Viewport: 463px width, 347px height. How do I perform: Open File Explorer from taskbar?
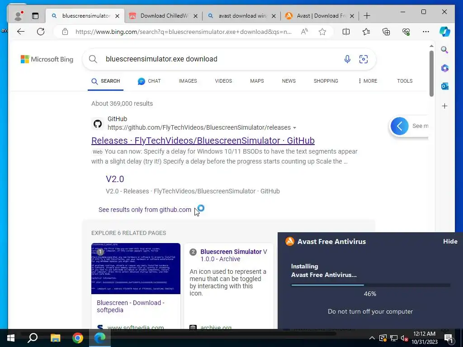click(55, 338)
